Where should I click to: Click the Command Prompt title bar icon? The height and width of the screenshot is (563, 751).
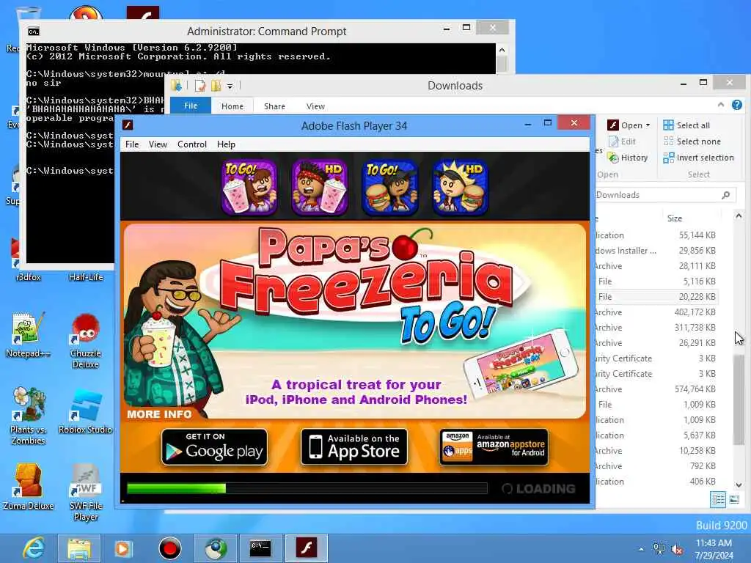click(x=34, y=32)
